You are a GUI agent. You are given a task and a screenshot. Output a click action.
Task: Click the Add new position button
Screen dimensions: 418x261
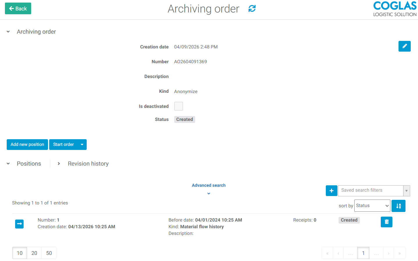(27, 144)
